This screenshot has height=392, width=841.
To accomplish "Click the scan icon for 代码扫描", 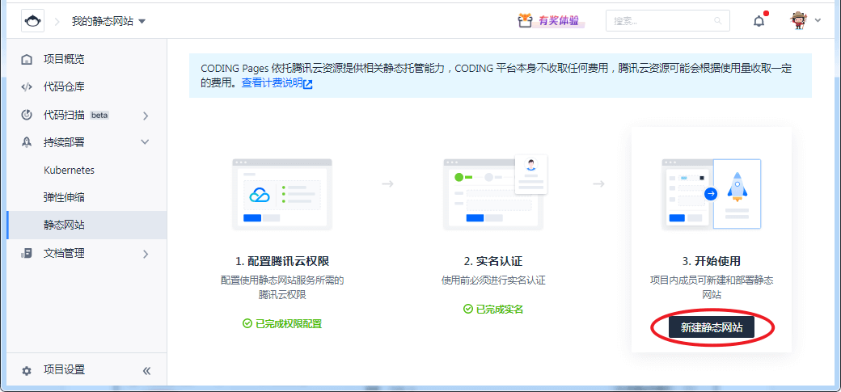I will click(26, 115).
